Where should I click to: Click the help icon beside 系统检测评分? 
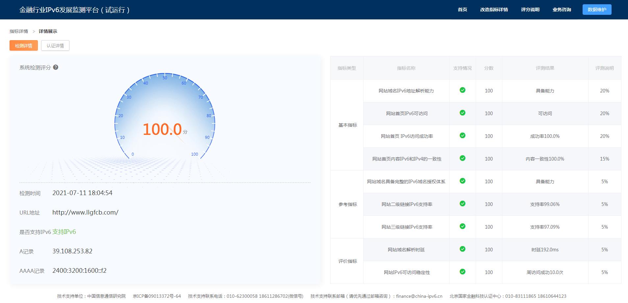click(56, 67)
